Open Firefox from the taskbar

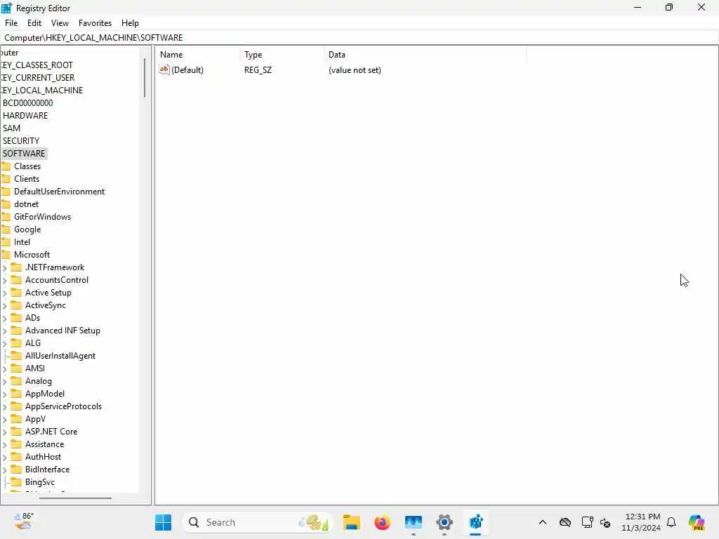[x=383, y=522]
